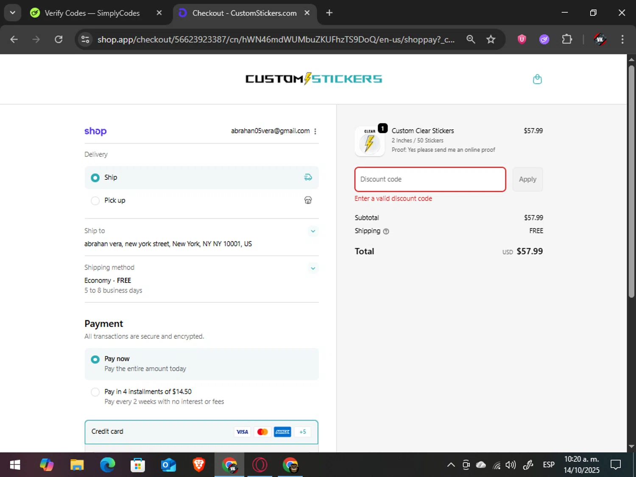Open Outlook from the taskbar

[x=168, y=465]
